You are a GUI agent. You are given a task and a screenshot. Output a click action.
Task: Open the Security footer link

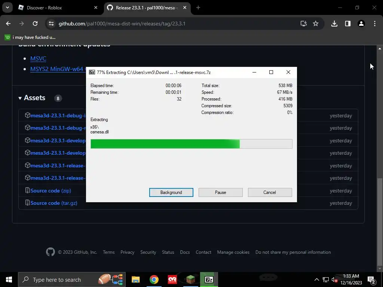(x=148, y=252)
